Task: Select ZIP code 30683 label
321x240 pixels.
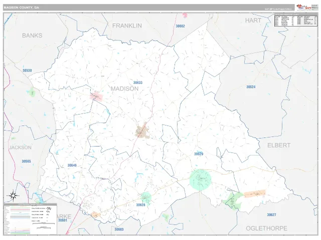Action: tap(119, 229)
